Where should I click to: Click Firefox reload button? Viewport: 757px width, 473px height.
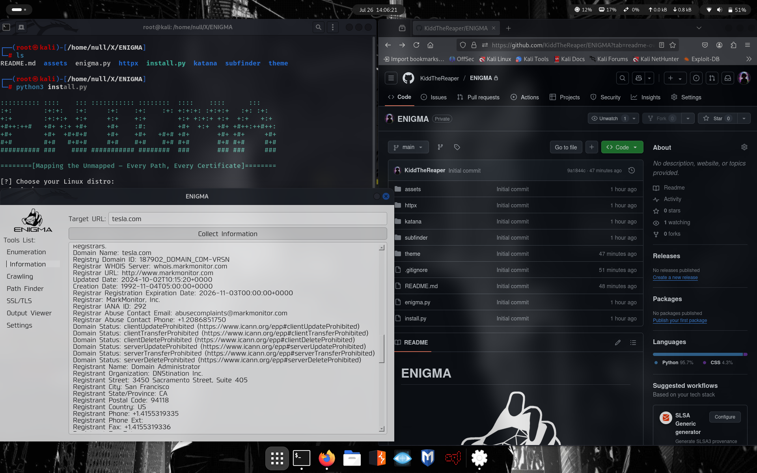(416, 45)
